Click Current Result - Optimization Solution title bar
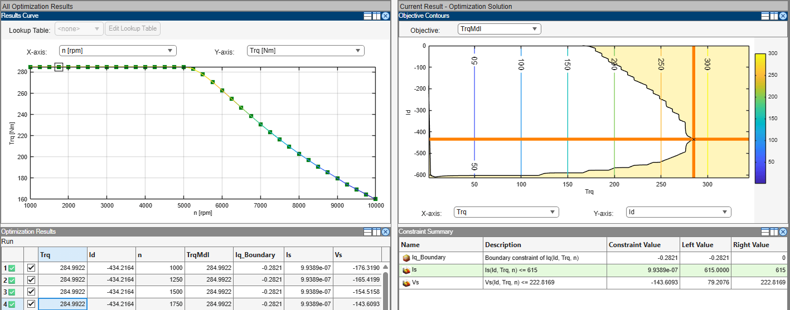 tap(594, 6)
